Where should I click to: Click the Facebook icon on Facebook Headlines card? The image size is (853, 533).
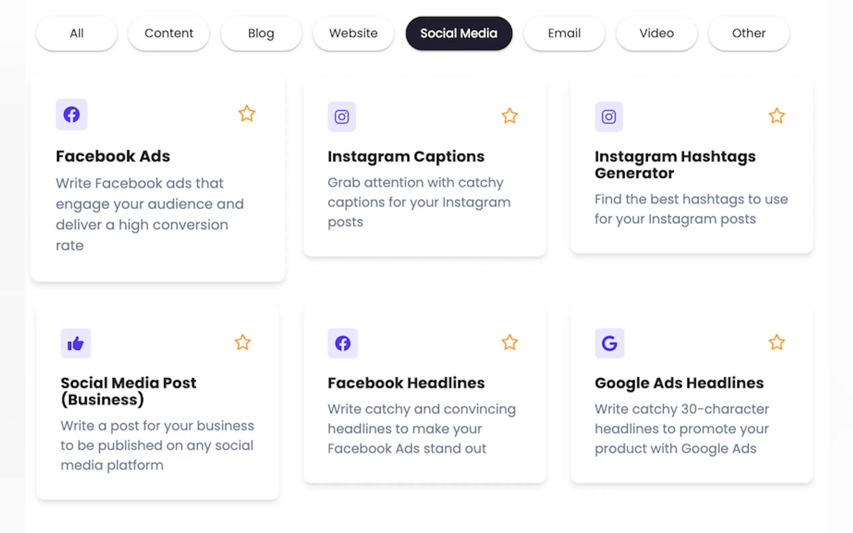pyautogui.click(x=343, y=343)
